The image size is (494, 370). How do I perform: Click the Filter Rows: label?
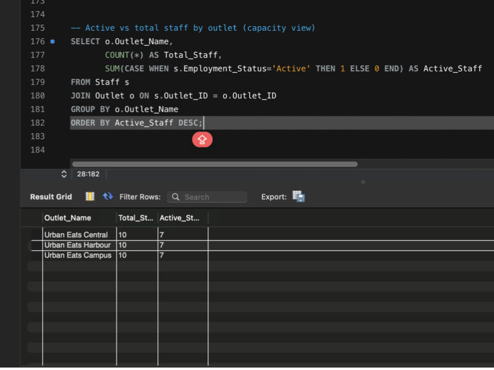click(x=140, y=197)
